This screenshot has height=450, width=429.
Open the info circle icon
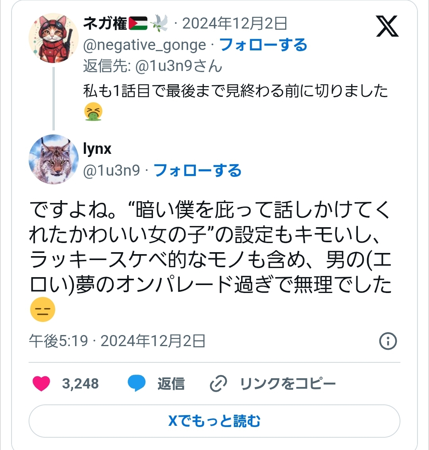(388, 341)
